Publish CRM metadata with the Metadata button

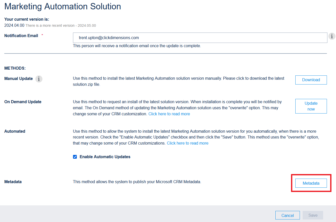click(311, 183)
